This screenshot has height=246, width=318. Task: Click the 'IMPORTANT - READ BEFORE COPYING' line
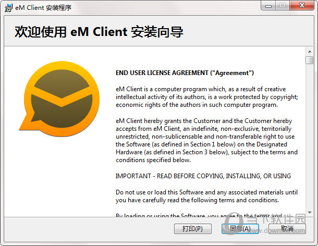coord(203,176)
